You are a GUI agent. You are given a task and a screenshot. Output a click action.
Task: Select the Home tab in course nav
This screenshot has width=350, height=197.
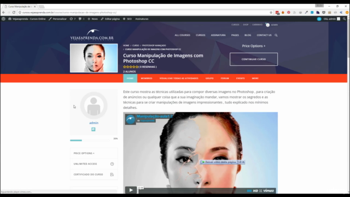click(x=130, y=78)
